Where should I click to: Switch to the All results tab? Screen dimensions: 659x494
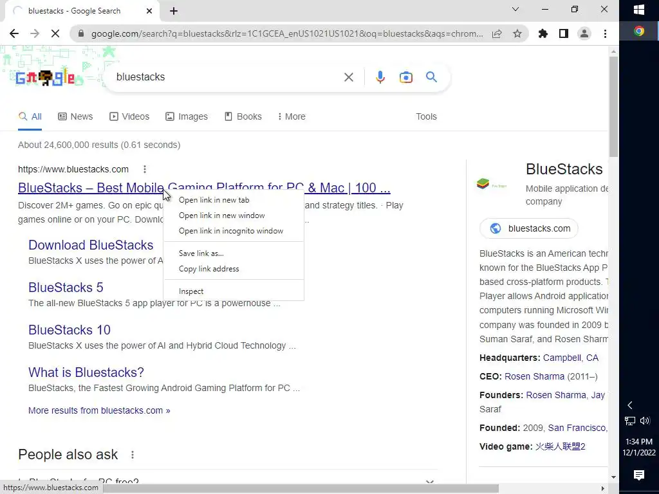(x=30, y=117)
